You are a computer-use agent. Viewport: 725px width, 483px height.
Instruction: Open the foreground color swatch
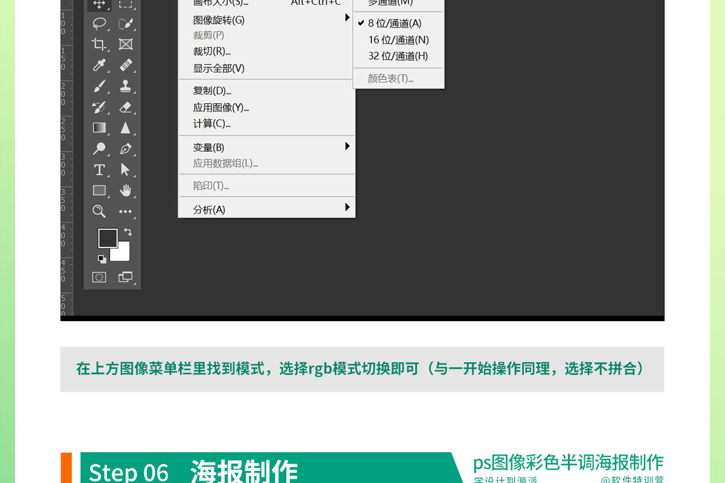click(x=107, y=238)
